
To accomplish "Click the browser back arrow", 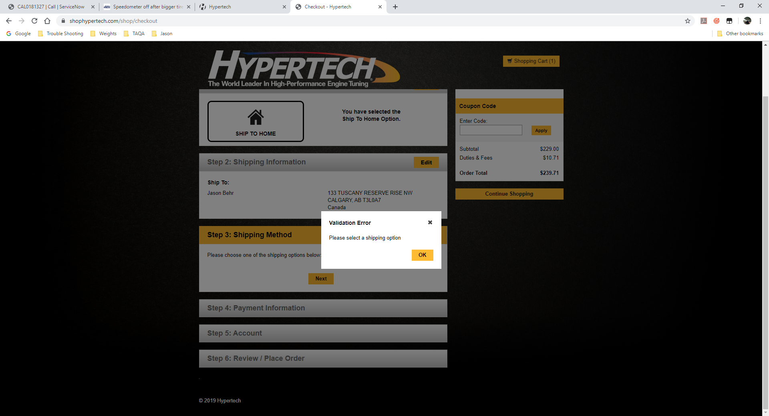I will [x=8, y=21].
